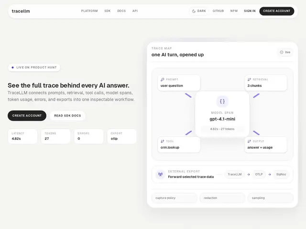This screenshot has height=229, width=306.
Task: Click the SigNoz export chip
Action: click(281, 174)
